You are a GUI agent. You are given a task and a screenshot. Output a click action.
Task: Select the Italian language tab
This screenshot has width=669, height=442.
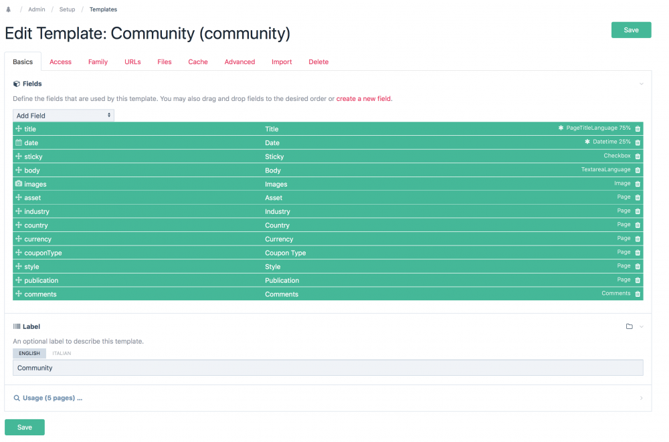click(62, 353)
